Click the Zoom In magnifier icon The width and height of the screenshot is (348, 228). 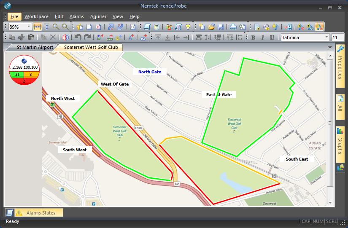(56, 27)
